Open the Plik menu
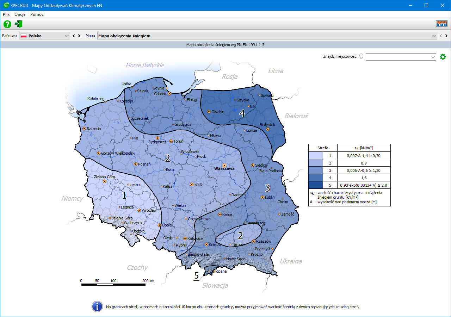 click(6, 14)
